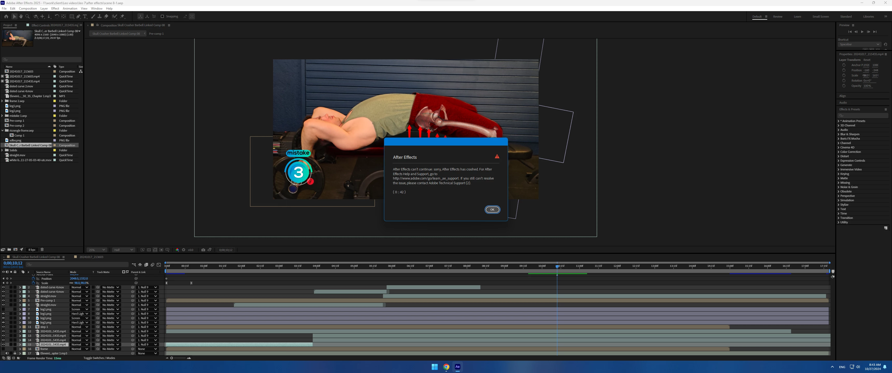
Task: Select the Hand tool
Action: point(21,16)
